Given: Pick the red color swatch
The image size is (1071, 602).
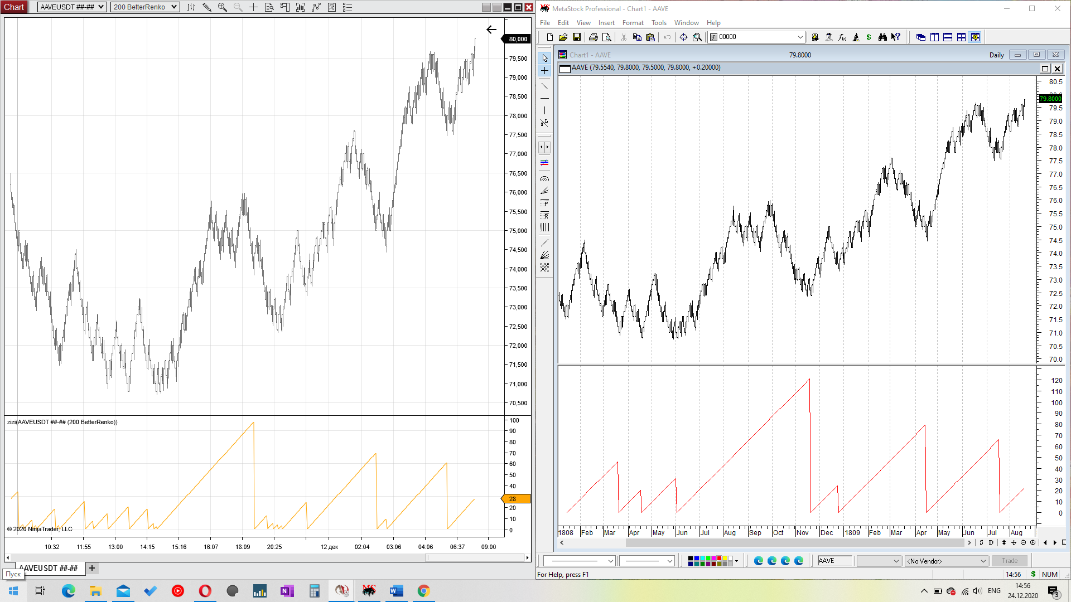Looking at the screenshot, I should 719,558.
